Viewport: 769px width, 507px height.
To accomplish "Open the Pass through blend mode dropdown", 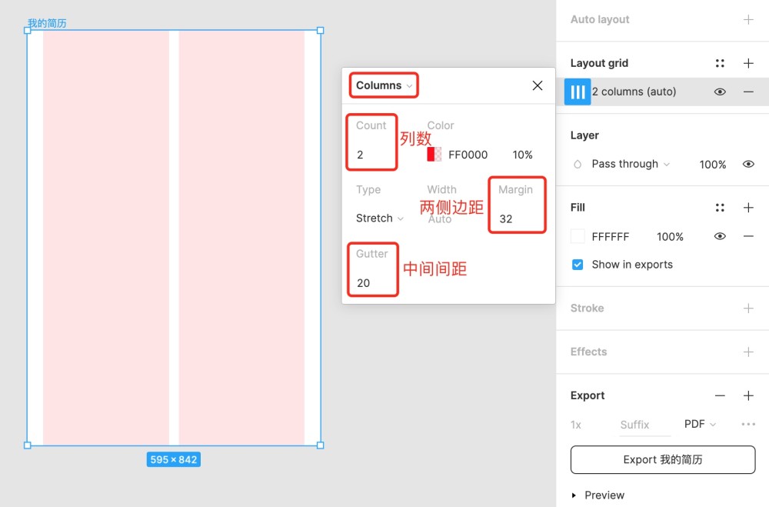I will (631, 164).
